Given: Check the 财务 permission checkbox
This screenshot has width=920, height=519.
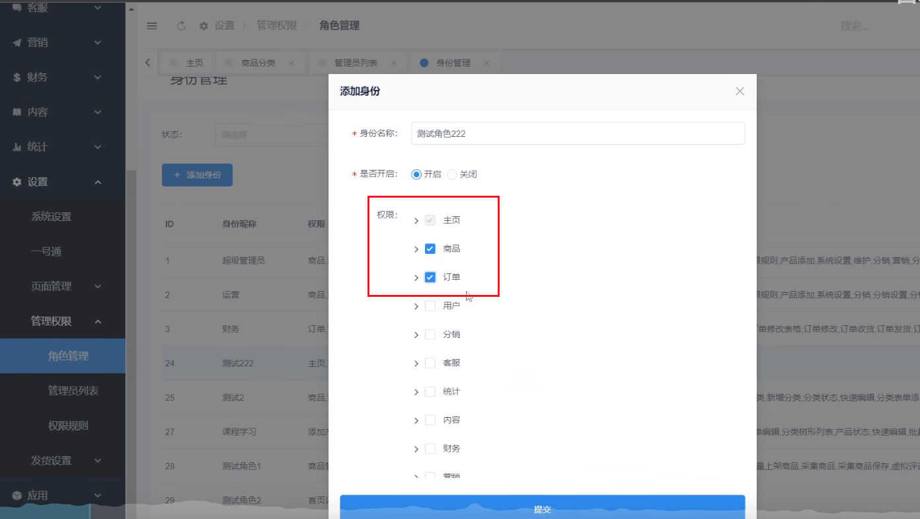Looking at the screenshot, I should point(430,448).
